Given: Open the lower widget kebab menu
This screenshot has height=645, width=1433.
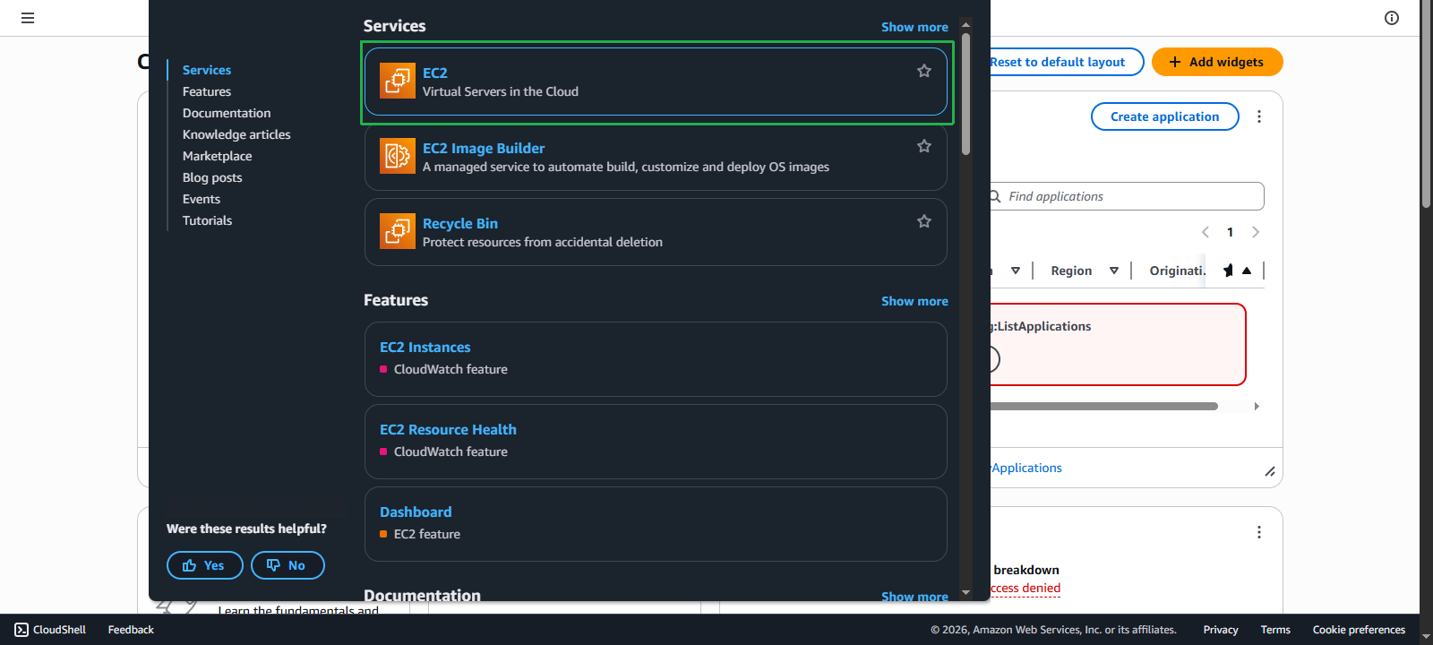Looking at the screenshot, I should (x=1259, y=532).
